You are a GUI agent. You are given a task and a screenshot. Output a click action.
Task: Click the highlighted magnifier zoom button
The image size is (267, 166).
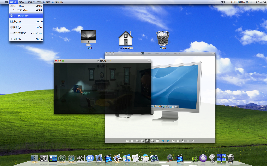click(148, 141)
